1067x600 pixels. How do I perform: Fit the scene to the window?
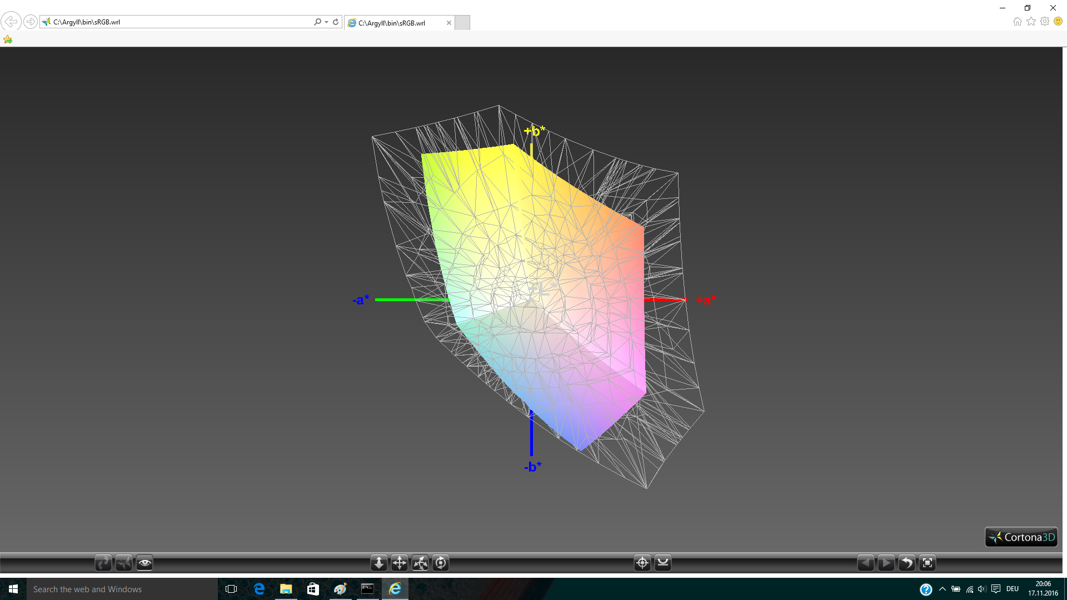[x=927, y=563]
